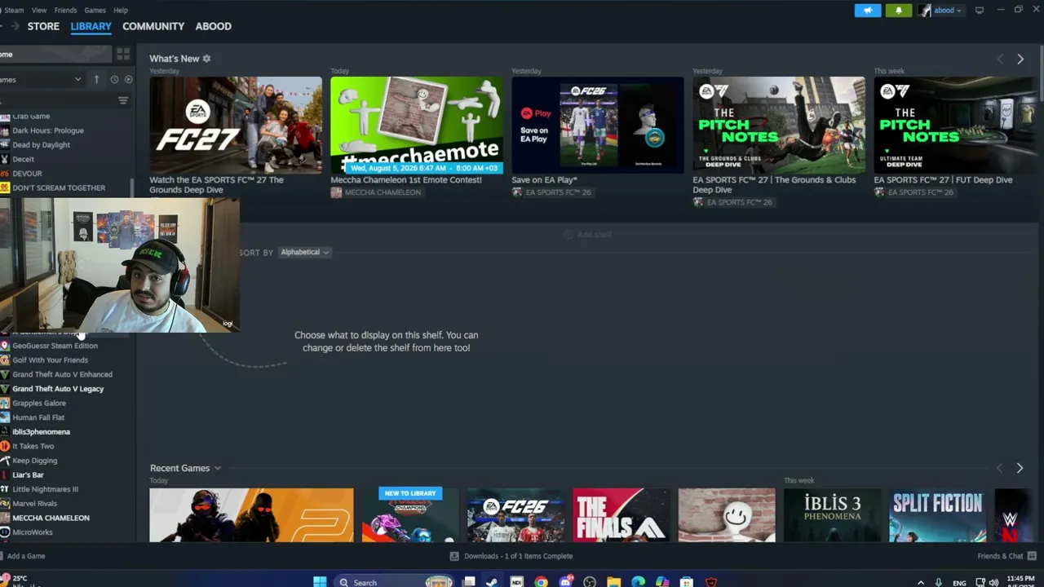This screenshot has width=1044, height=587.
Task: Click the volume icon in system tray
Action: (993, 582)
